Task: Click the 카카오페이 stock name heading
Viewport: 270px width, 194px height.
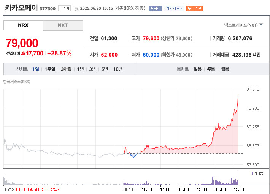Action: pos(21,8)
